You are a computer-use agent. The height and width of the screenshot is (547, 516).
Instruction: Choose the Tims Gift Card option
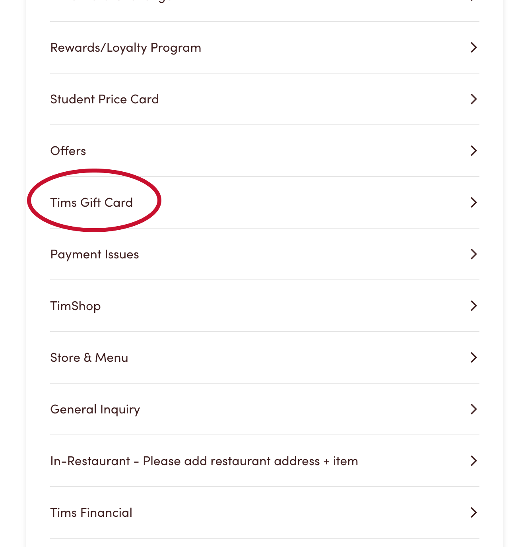click(x=91, y=203)
